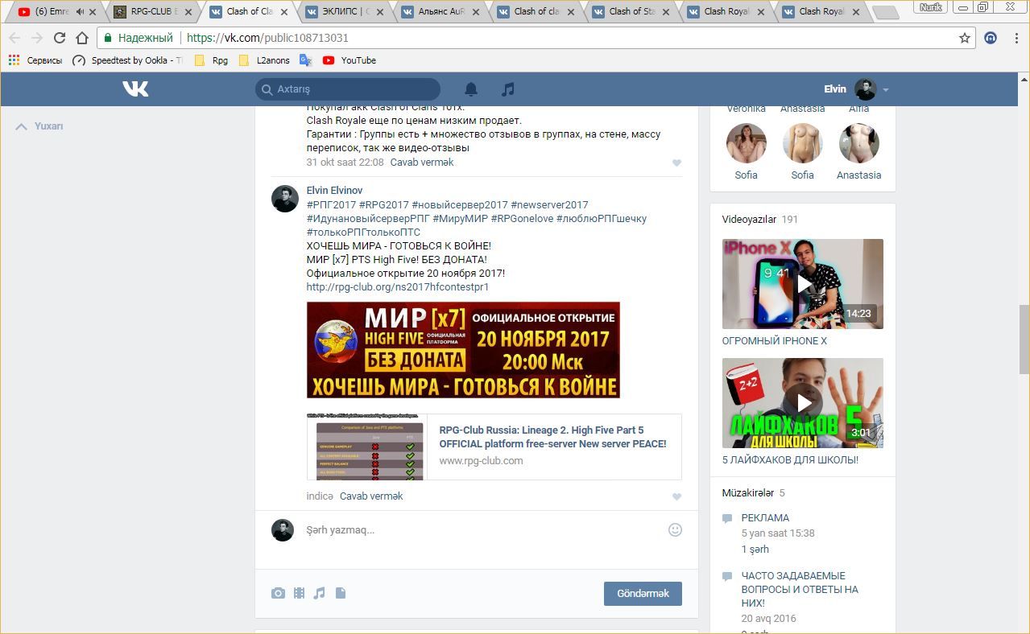1030x634 pixels.
Task: Open the music note icon in header
Action: pos(507,89)
